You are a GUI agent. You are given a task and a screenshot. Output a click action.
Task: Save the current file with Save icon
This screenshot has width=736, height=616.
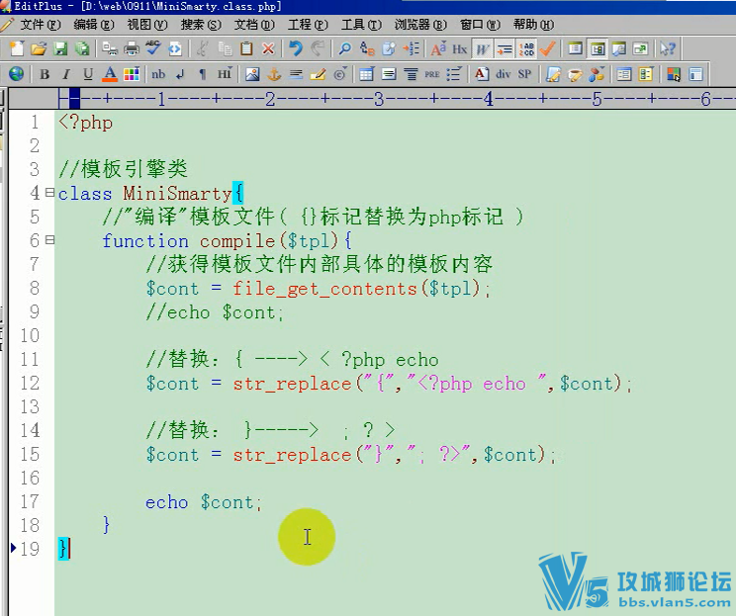tap(60, 48)
